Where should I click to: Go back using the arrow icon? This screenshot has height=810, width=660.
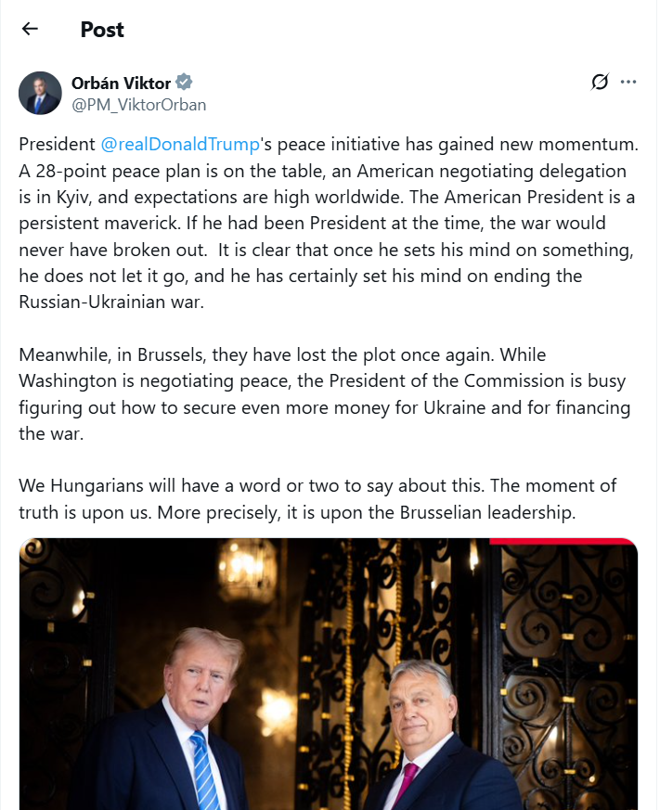tap(30, 29)
